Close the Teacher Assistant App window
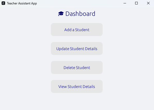The image size is (154, 110). pos(148,3)
